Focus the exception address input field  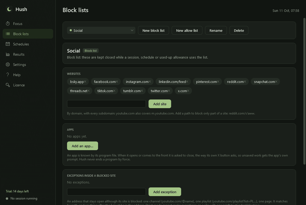(106, 192)
